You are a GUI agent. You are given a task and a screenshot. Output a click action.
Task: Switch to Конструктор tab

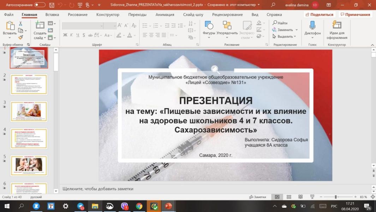pyautogui.click(x=108, y=14)
